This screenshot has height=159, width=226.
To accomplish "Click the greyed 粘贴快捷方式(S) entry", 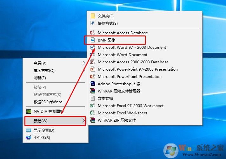I will click(56, 94).
